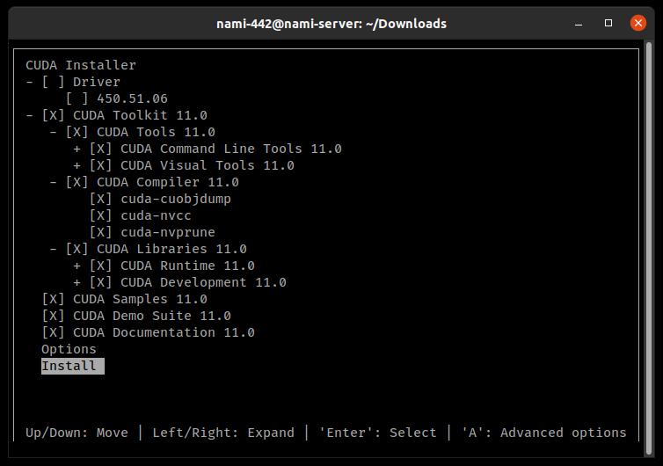Open the Options entry
This screenshot has height=466, width=663.
click(69, 349)
